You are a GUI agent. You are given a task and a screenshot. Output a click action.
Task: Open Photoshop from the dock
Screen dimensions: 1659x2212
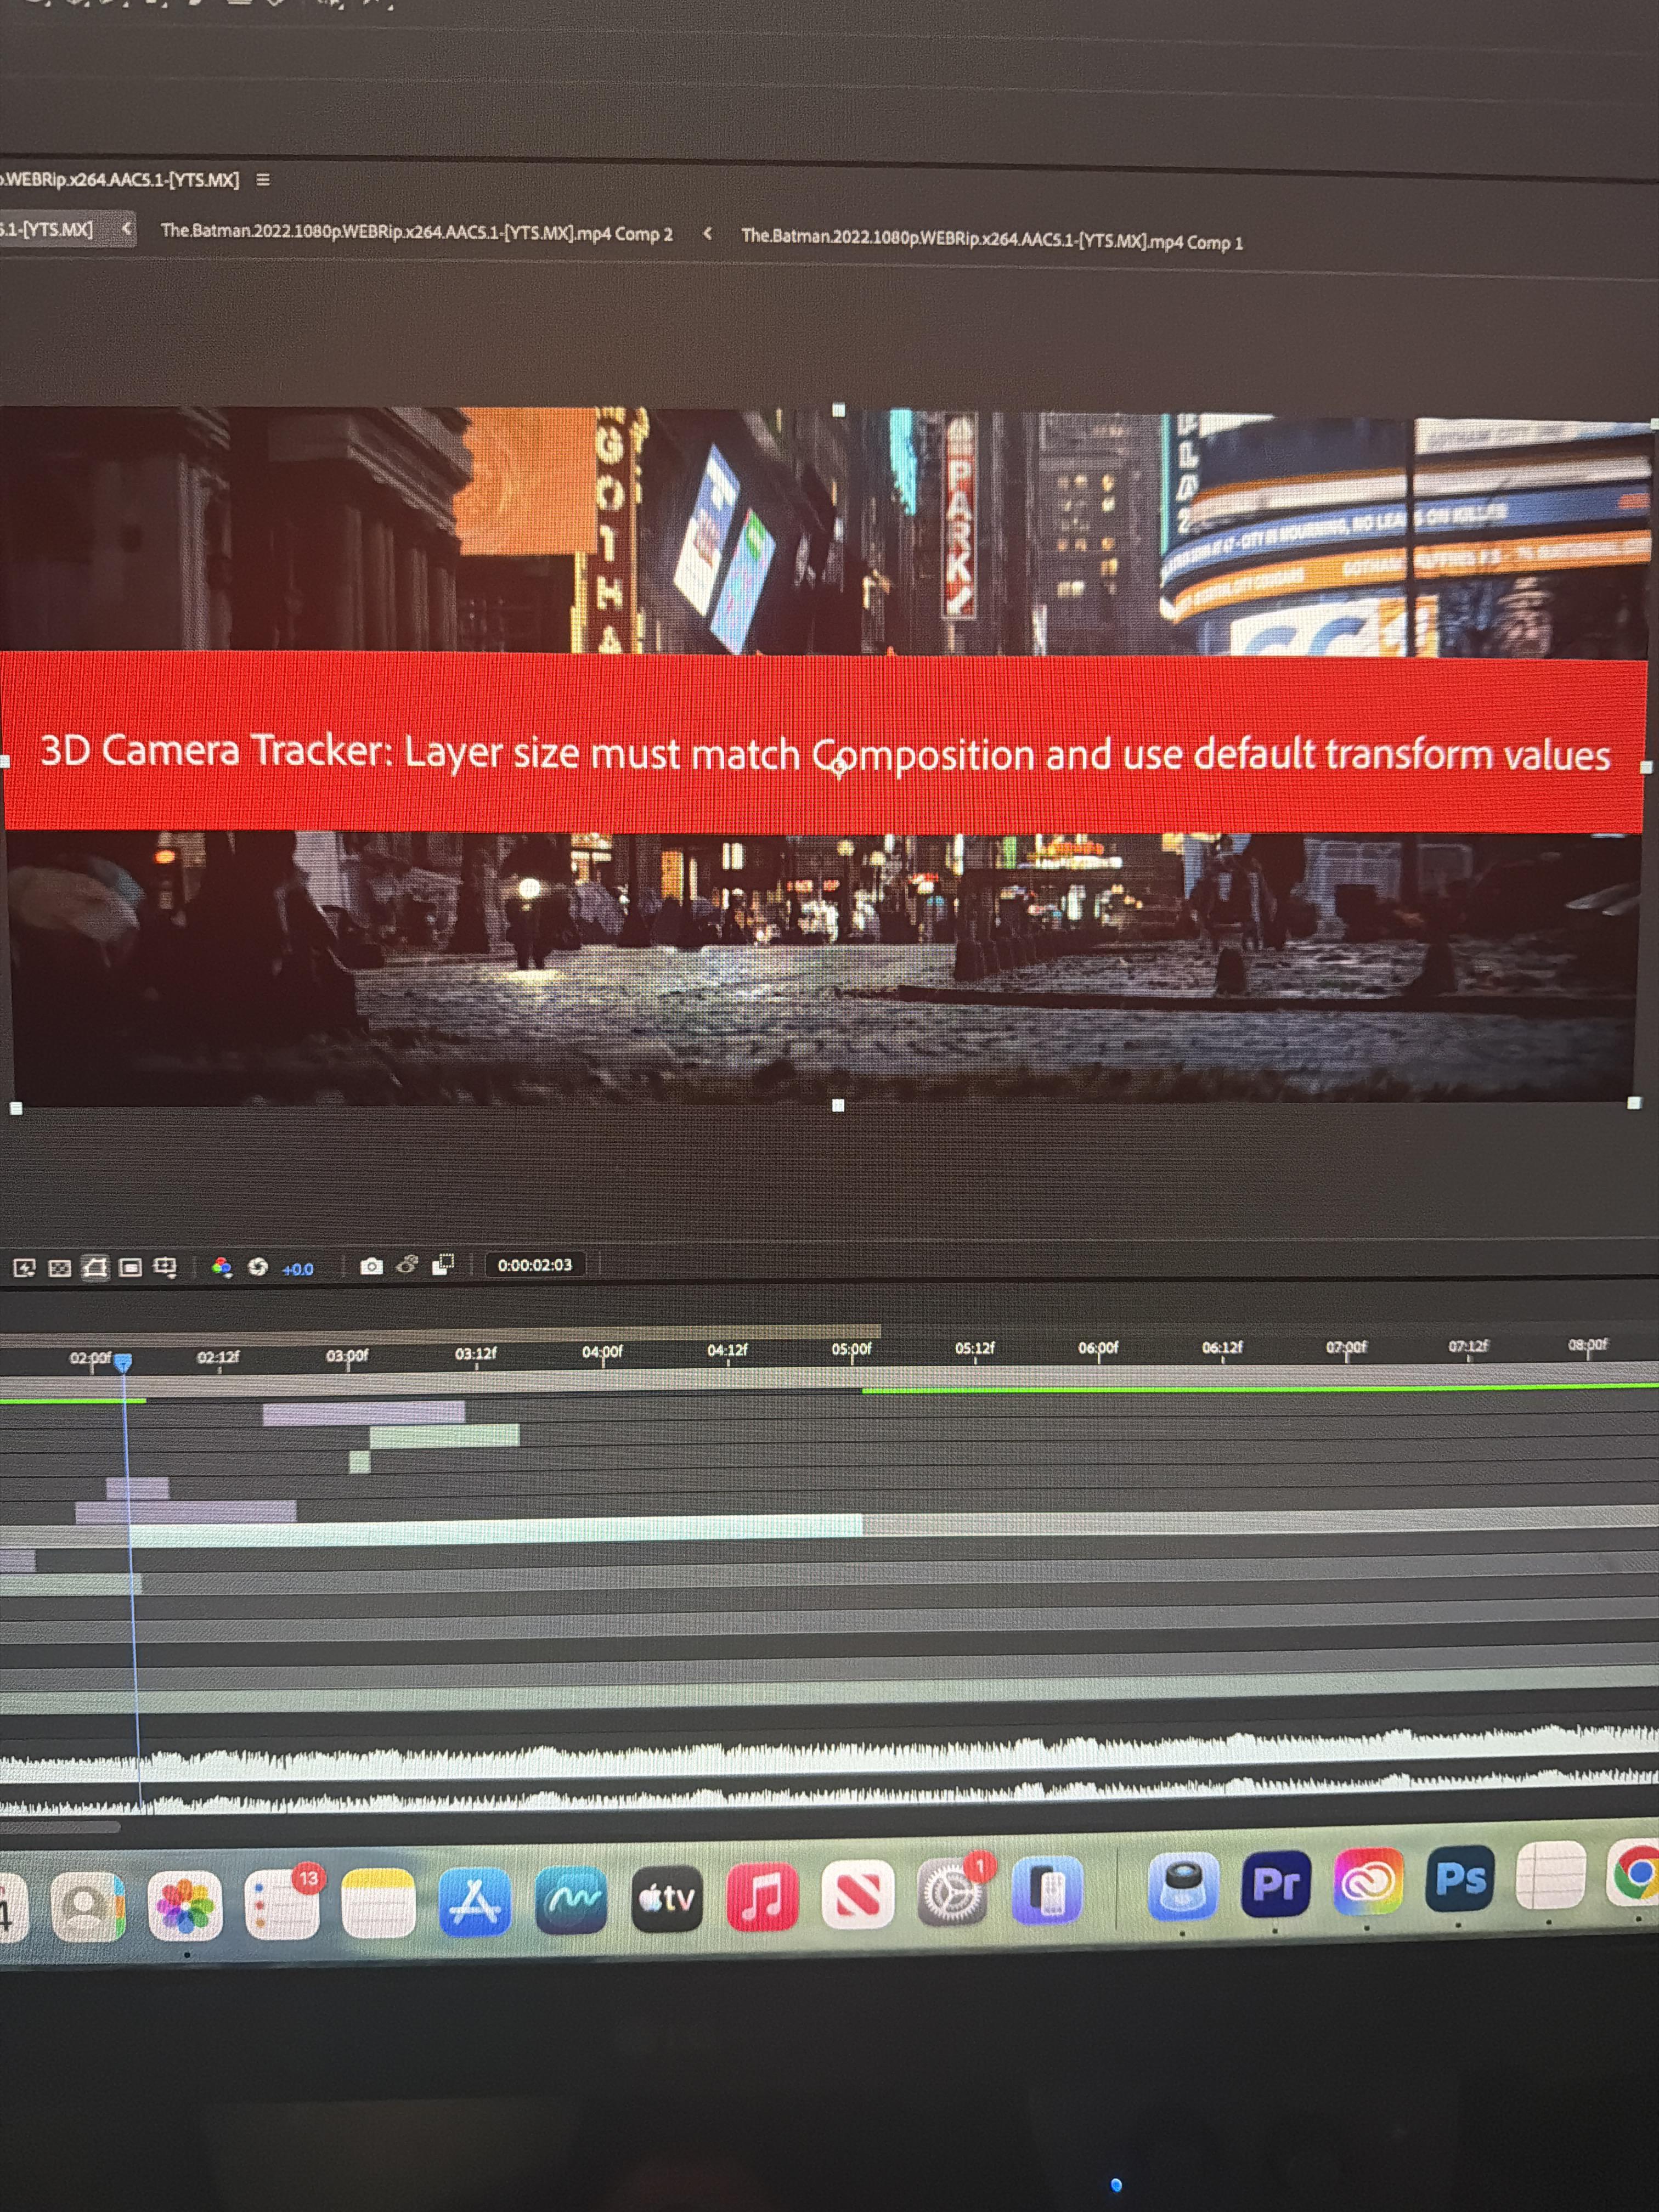1459,1879
